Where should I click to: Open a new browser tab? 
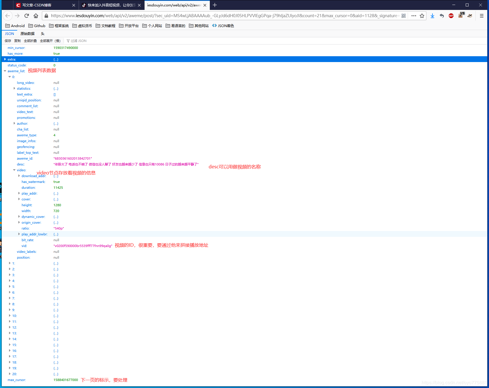(x=215, y=5)
